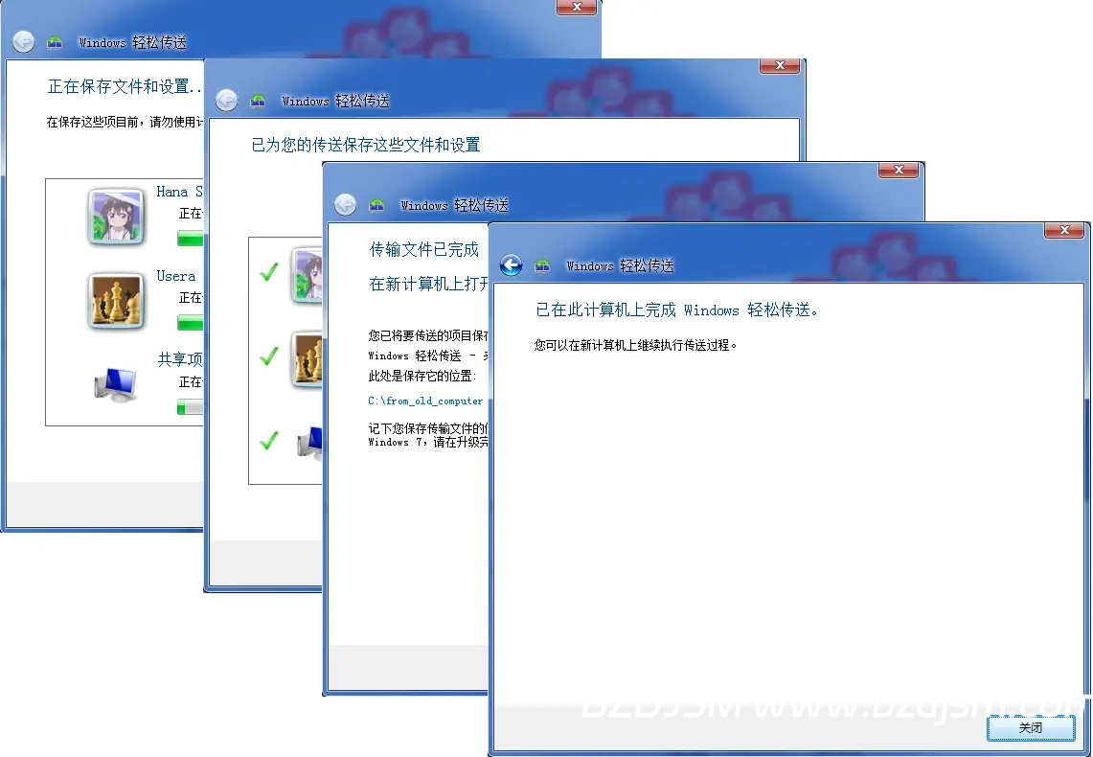Click the second green checkmark beside the chess avatar
This screenshot has width=1093, height=757.
pos(269,356)
